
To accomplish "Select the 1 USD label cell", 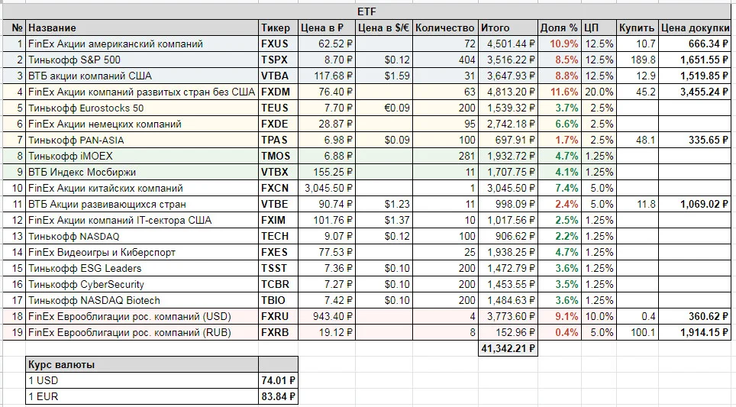I will pyautogui.click(x=142, y=380).
